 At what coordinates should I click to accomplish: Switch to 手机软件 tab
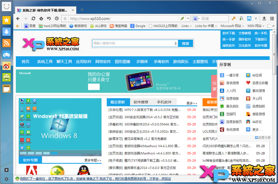point(164,102)
